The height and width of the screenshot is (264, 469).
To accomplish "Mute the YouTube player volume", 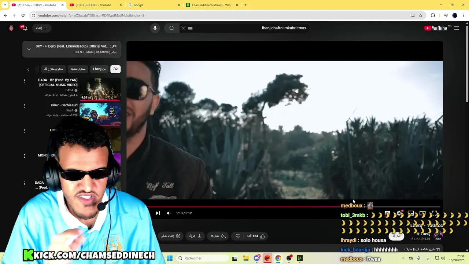I will 169,213.
